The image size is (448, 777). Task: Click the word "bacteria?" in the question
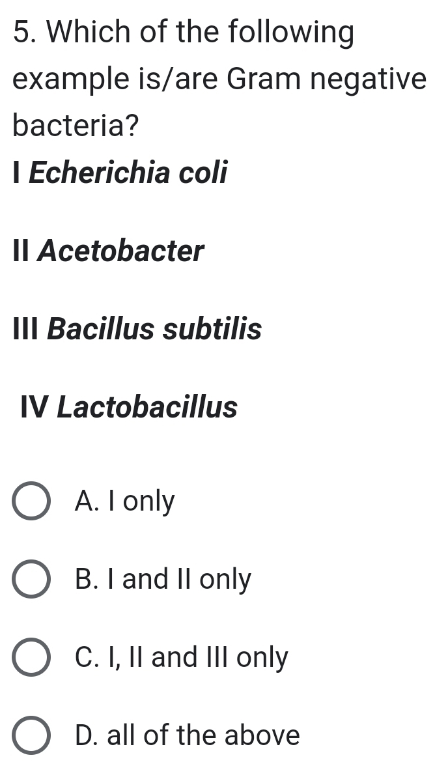(76, 125)
